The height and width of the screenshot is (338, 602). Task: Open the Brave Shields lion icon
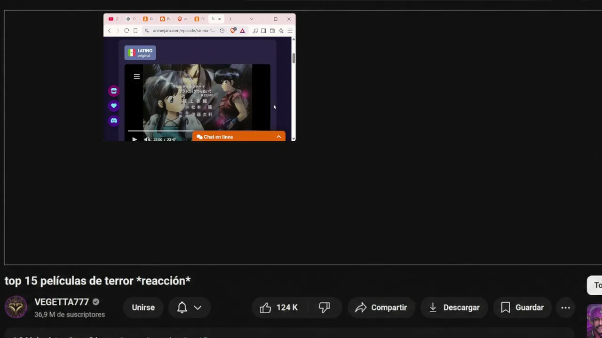233,31
